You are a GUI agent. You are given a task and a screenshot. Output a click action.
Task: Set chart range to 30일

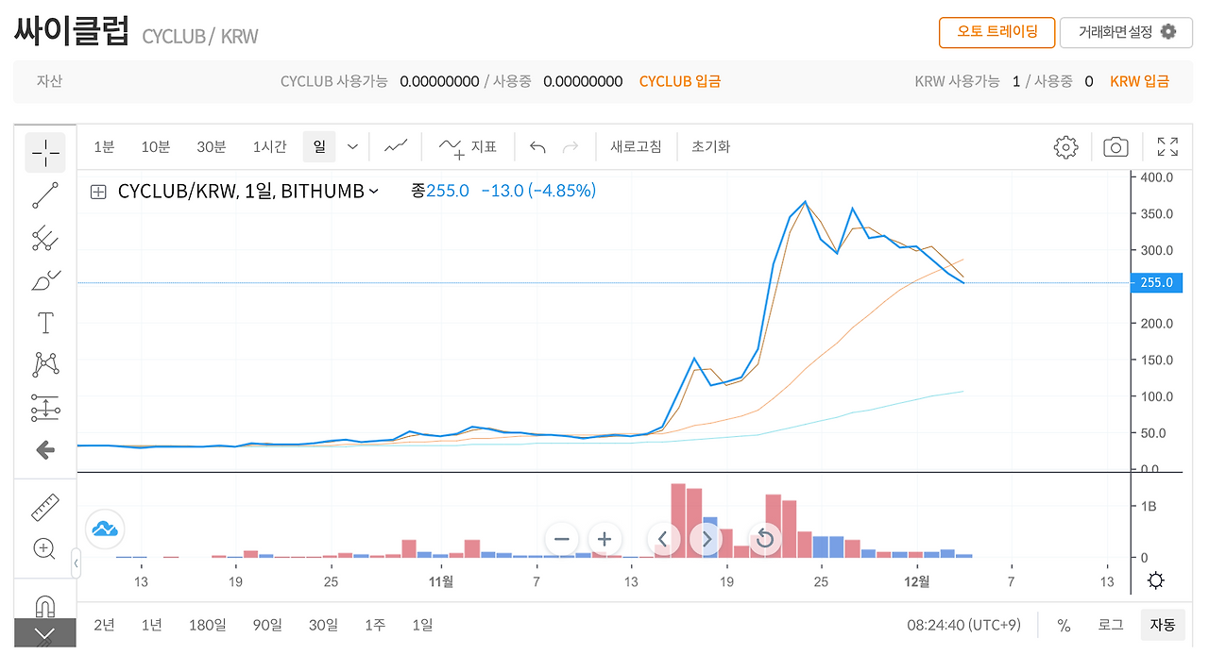[x=323, y=625]
